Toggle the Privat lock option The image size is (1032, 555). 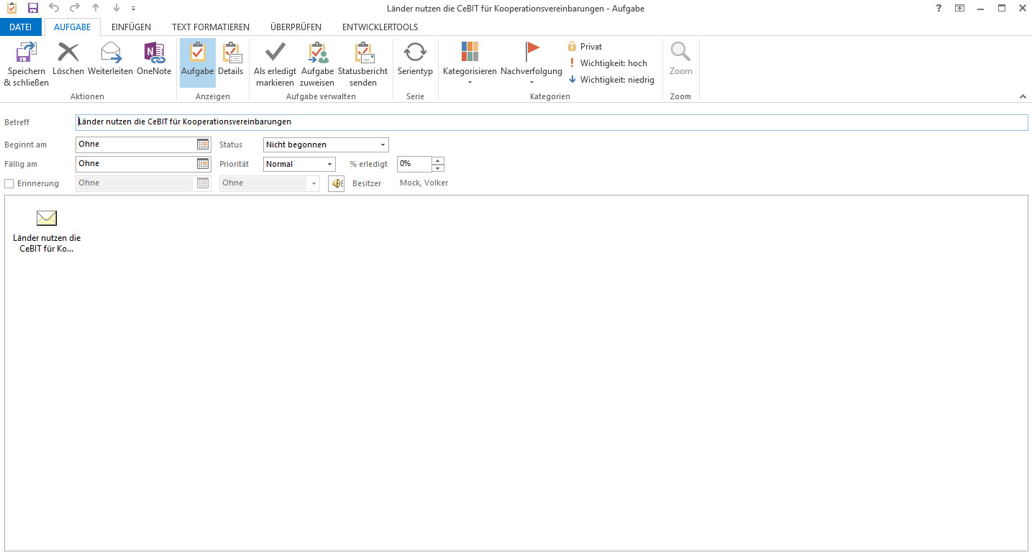pyautogui.click(x=585, y=47)
